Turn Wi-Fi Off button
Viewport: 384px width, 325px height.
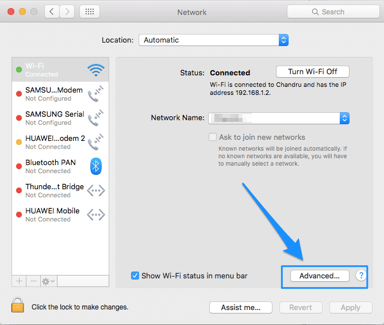(313, 71)
